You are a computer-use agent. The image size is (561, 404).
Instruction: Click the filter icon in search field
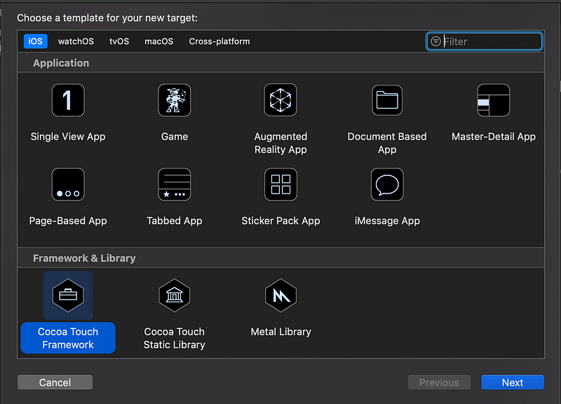435,41
